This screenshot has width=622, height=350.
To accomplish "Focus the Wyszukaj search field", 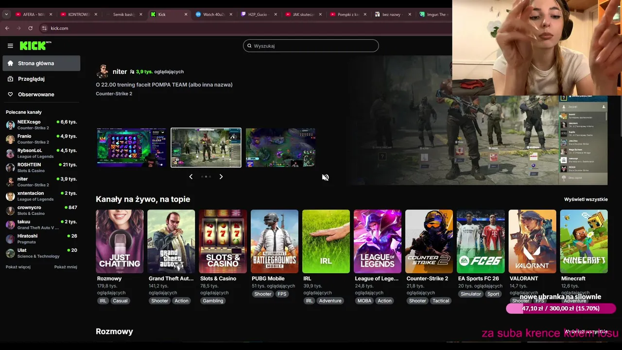I will pyautogui.click(x=311, y=46).
